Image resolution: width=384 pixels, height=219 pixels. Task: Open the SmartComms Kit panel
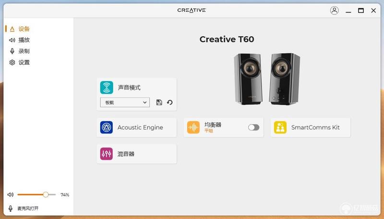[x=311, y=127]
